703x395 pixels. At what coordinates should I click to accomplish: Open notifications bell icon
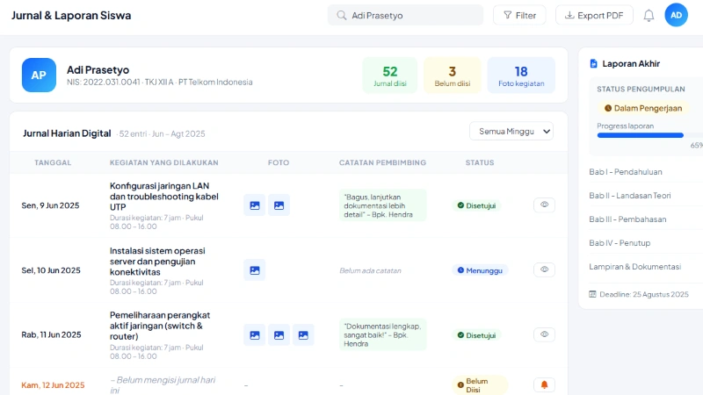[649, 16]
